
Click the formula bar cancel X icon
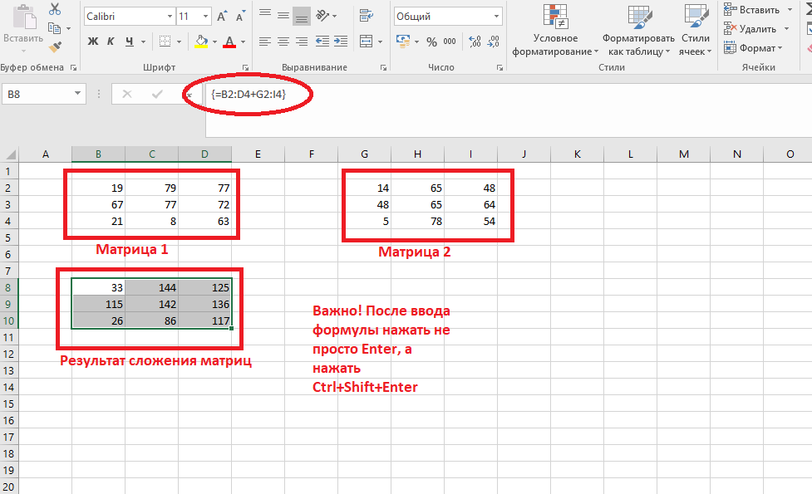(127, 94)
